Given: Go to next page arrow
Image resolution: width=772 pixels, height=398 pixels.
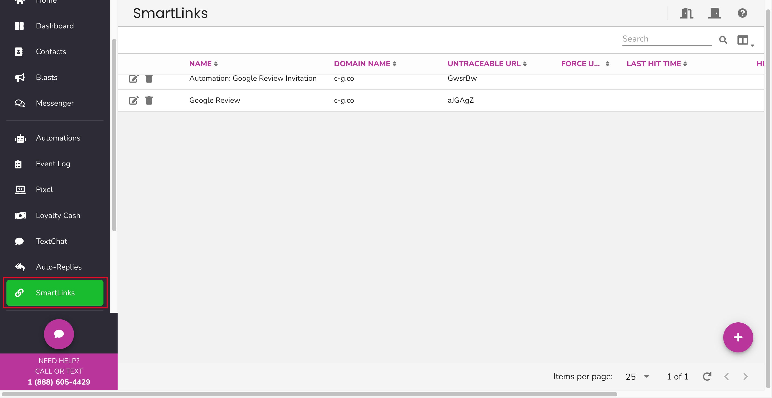Looking at the screenshot, I should point(746,376).
